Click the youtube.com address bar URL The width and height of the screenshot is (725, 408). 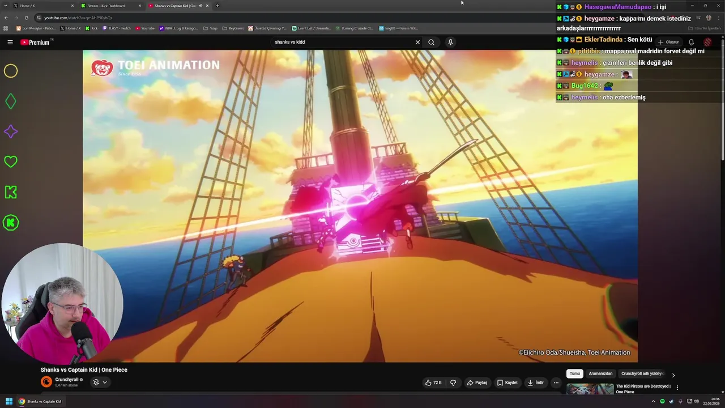(78, 18)
